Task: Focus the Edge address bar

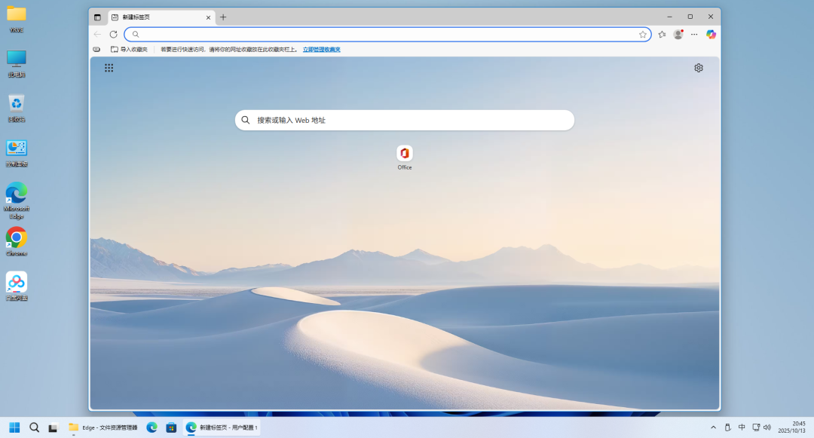Action: (x=387, y=34)
